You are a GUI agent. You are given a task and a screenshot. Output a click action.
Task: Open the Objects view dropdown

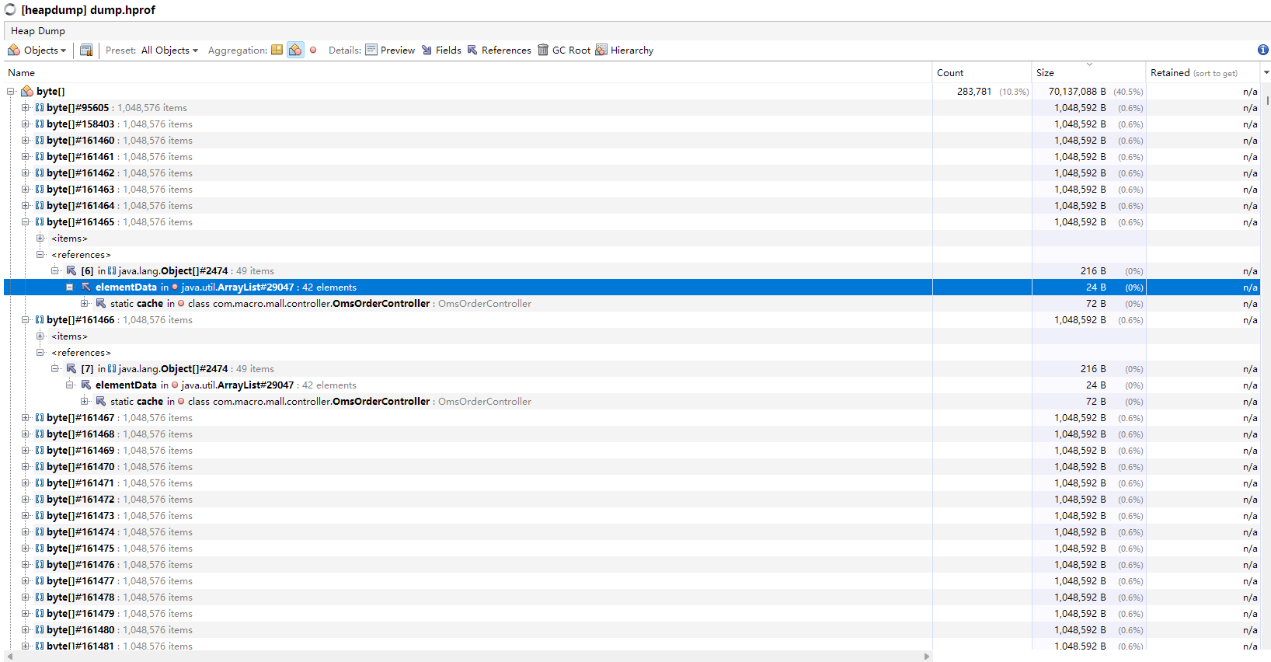(37, 50)
